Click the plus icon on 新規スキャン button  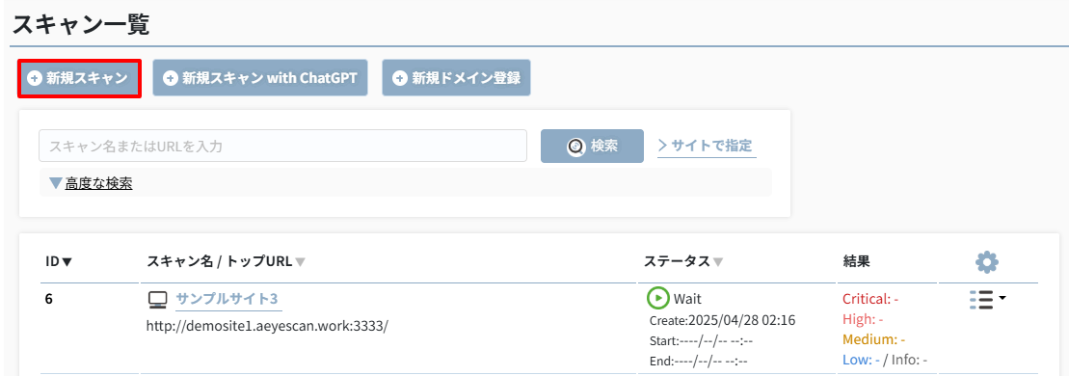[34, 78]
